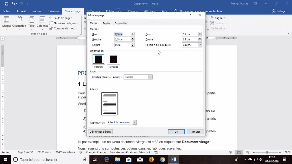Click the Taille page size icon

[31, 22]
